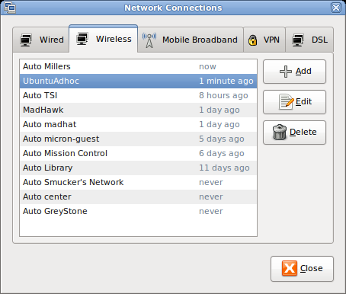Click the plus icon on Add button
346x294 pixels.
click(286, 72)
